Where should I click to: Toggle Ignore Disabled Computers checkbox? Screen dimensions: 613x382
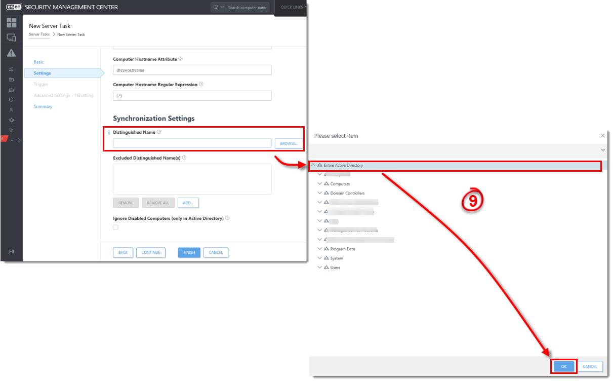[115, 227]
